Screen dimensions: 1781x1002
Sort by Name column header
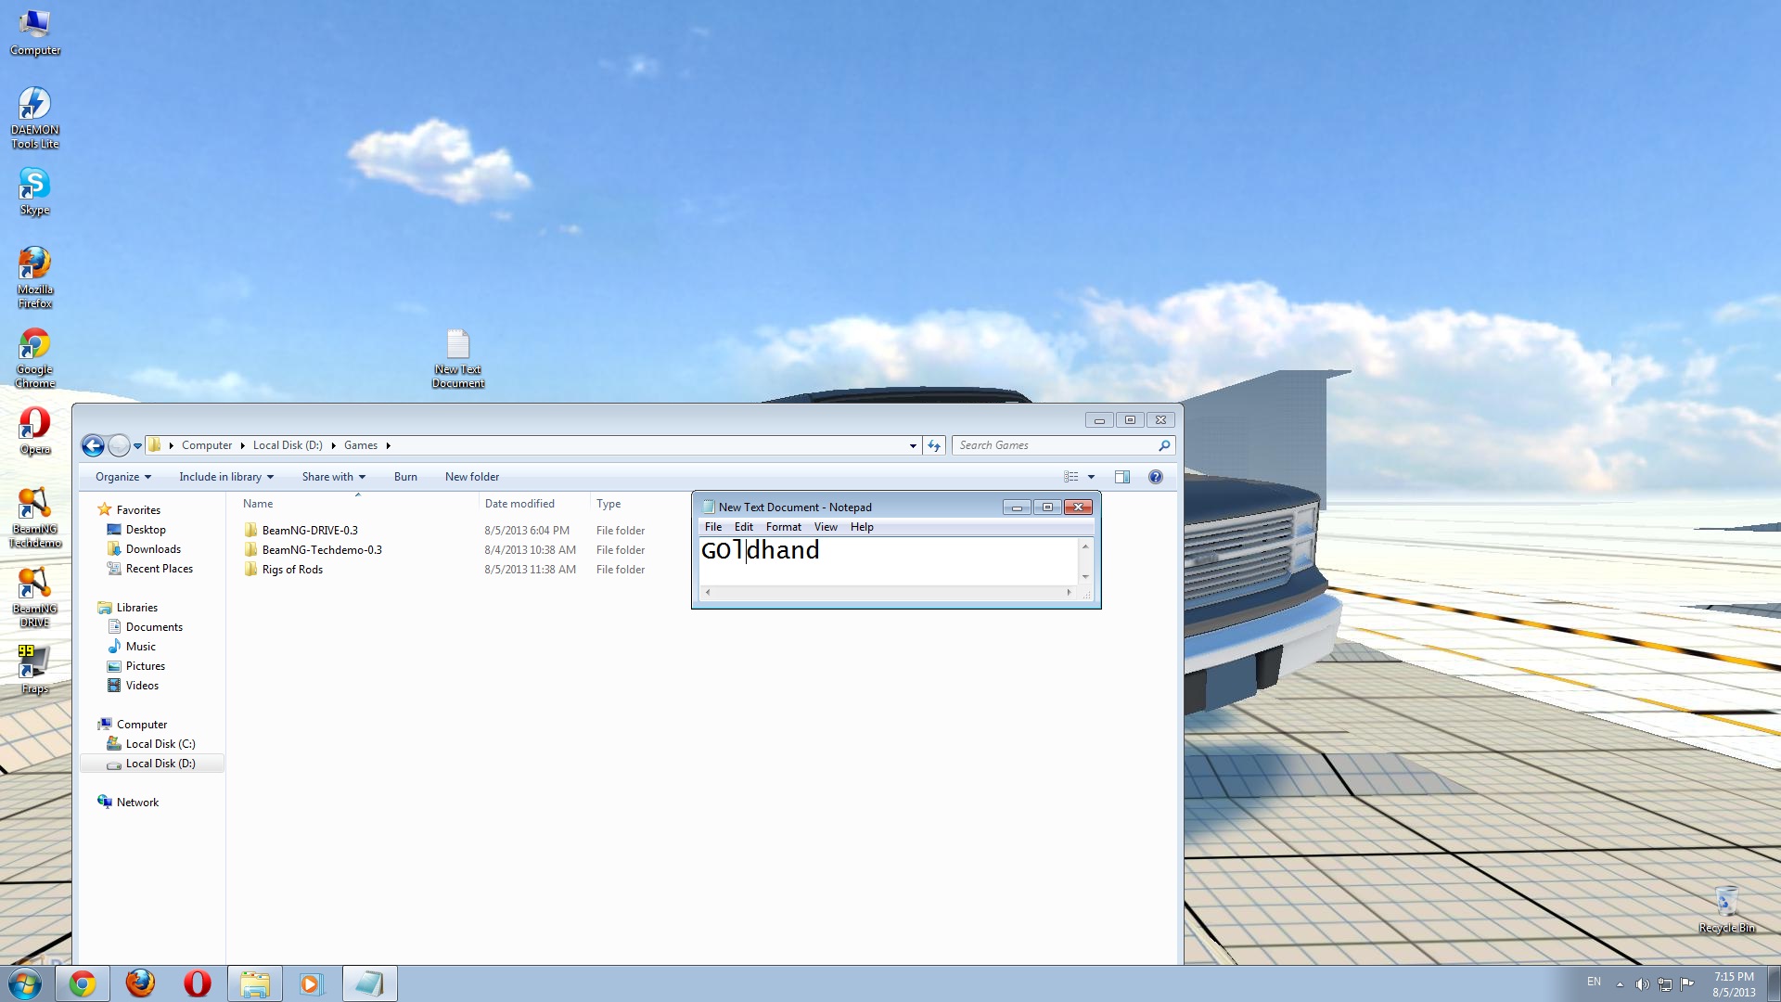click(x=356, y=504)
